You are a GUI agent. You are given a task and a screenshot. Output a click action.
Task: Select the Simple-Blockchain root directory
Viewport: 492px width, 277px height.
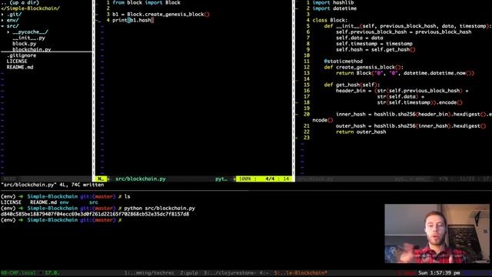[x=30, y=8]
